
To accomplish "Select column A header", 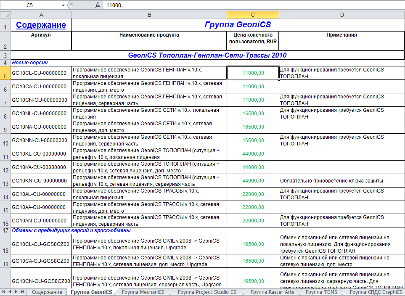I will click(41, 15).
